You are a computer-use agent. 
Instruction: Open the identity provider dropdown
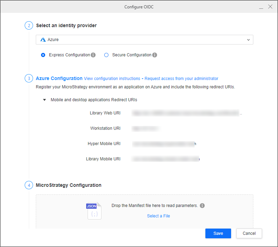144,40
